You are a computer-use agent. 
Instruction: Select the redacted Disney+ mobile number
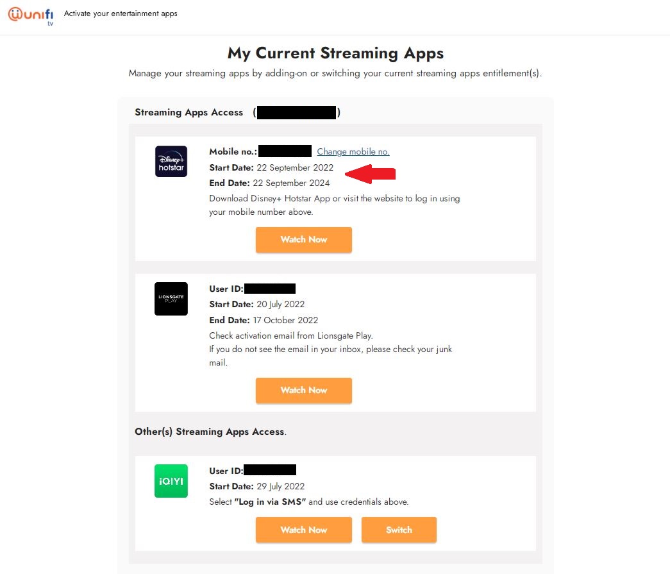point(285,151)
